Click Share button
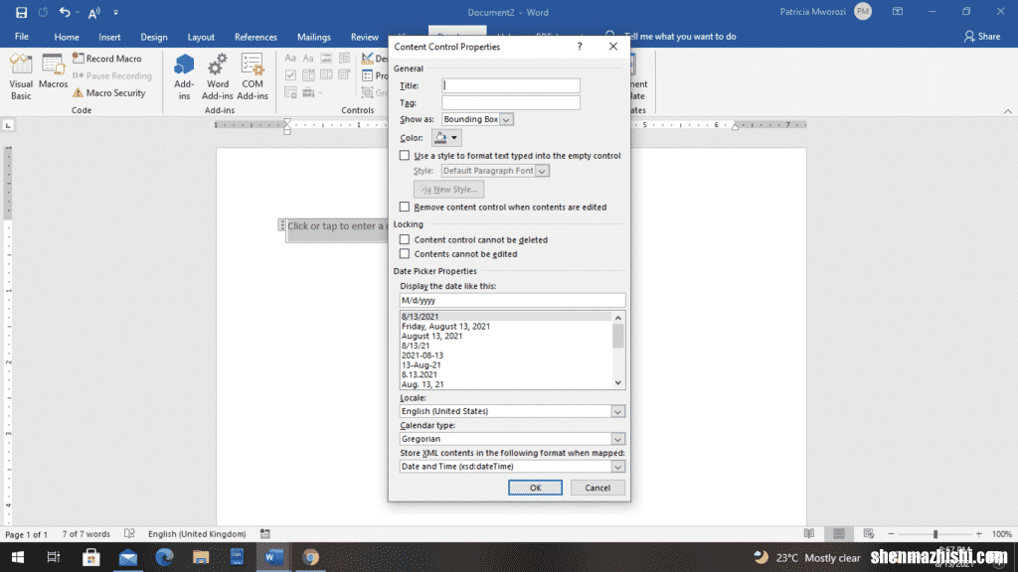The image size is (1018, 572). 981,37
